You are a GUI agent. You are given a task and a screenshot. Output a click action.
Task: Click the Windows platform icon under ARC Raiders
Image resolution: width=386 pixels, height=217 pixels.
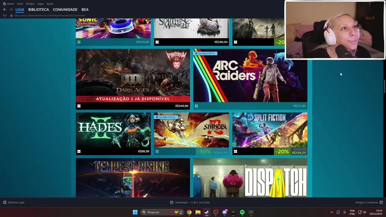pyautogui.click(x=196, y=106)
